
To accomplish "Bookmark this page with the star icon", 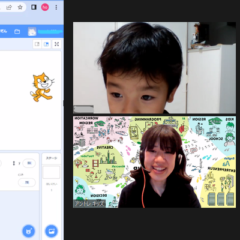I will click(20, 7).
